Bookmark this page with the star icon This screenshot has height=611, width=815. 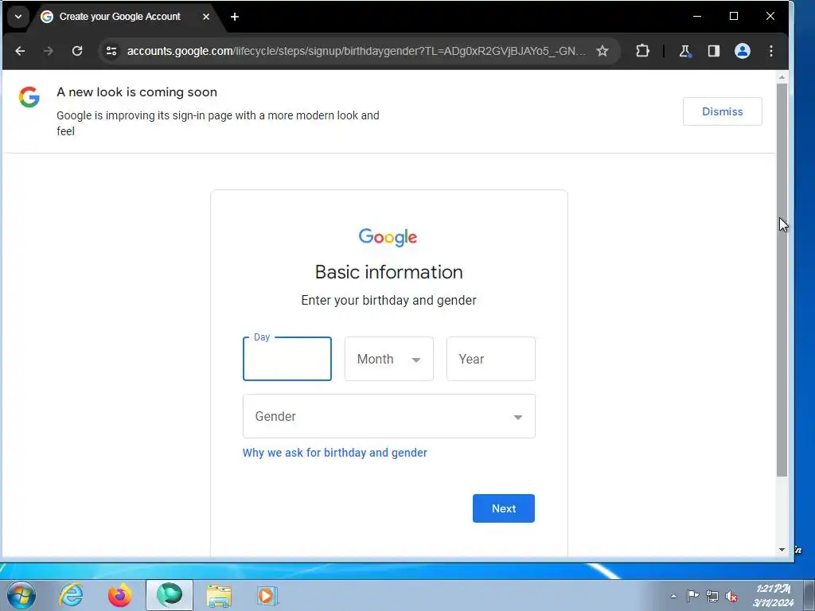pyautogui.click(x=602, y=51)
